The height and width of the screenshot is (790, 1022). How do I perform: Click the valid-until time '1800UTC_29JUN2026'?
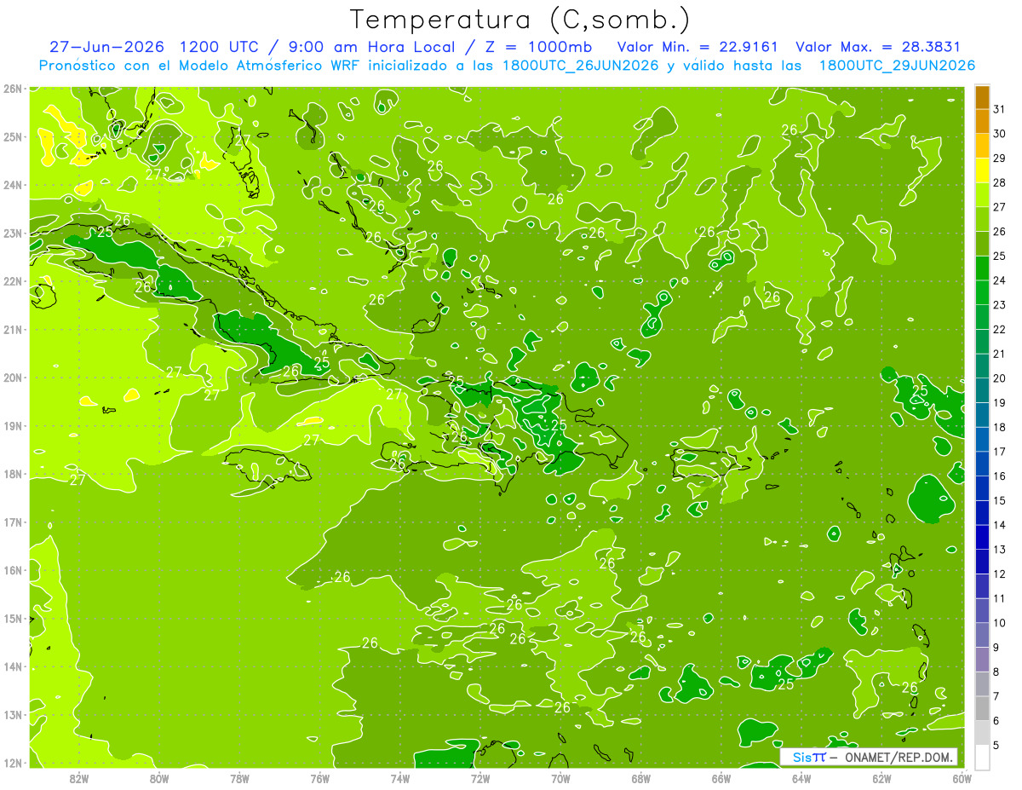coord(897,66)
